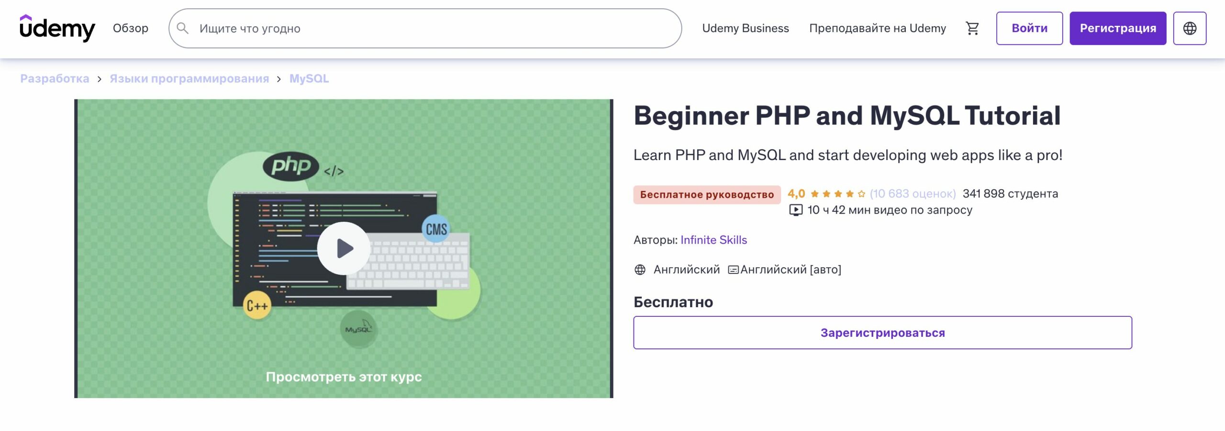Screen dimensions: 1225x431
Task: Click the captions icon near Английский [авто]
Action: coord(733,270)
